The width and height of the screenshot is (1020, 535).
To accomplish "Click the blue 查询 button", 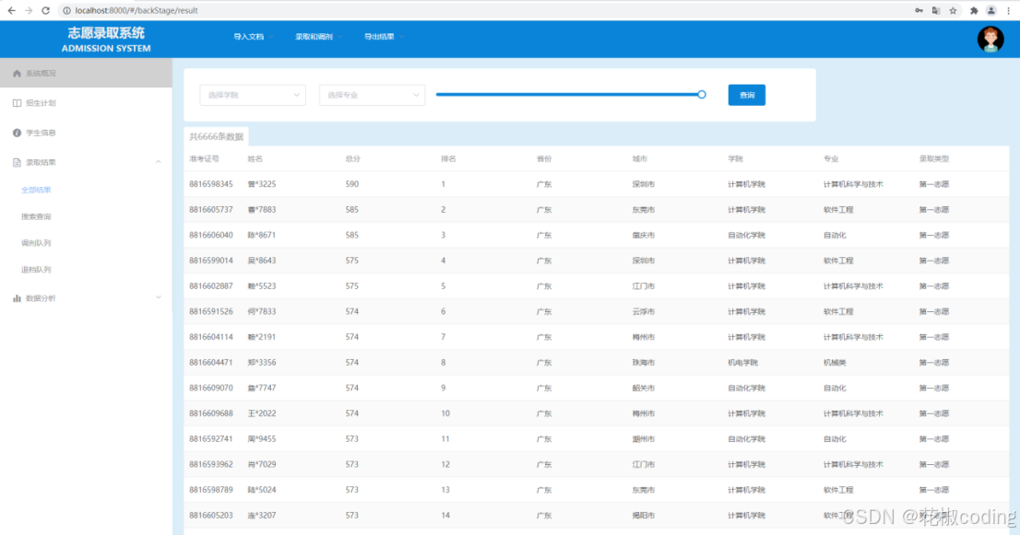I will coord(746,95).
